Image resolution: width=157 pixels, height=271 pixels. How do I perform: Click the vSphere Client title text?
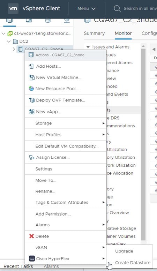(x=41, y=8)
